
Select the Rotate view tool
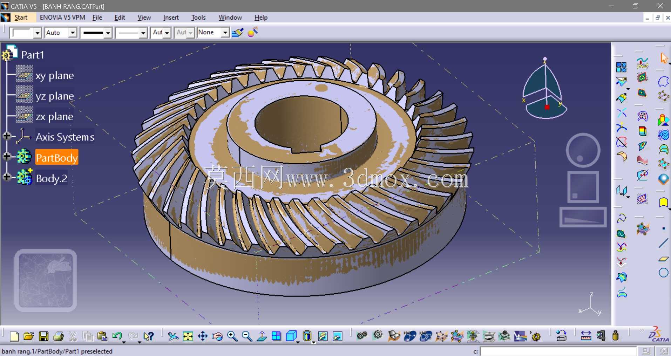[x=217, y=336]
